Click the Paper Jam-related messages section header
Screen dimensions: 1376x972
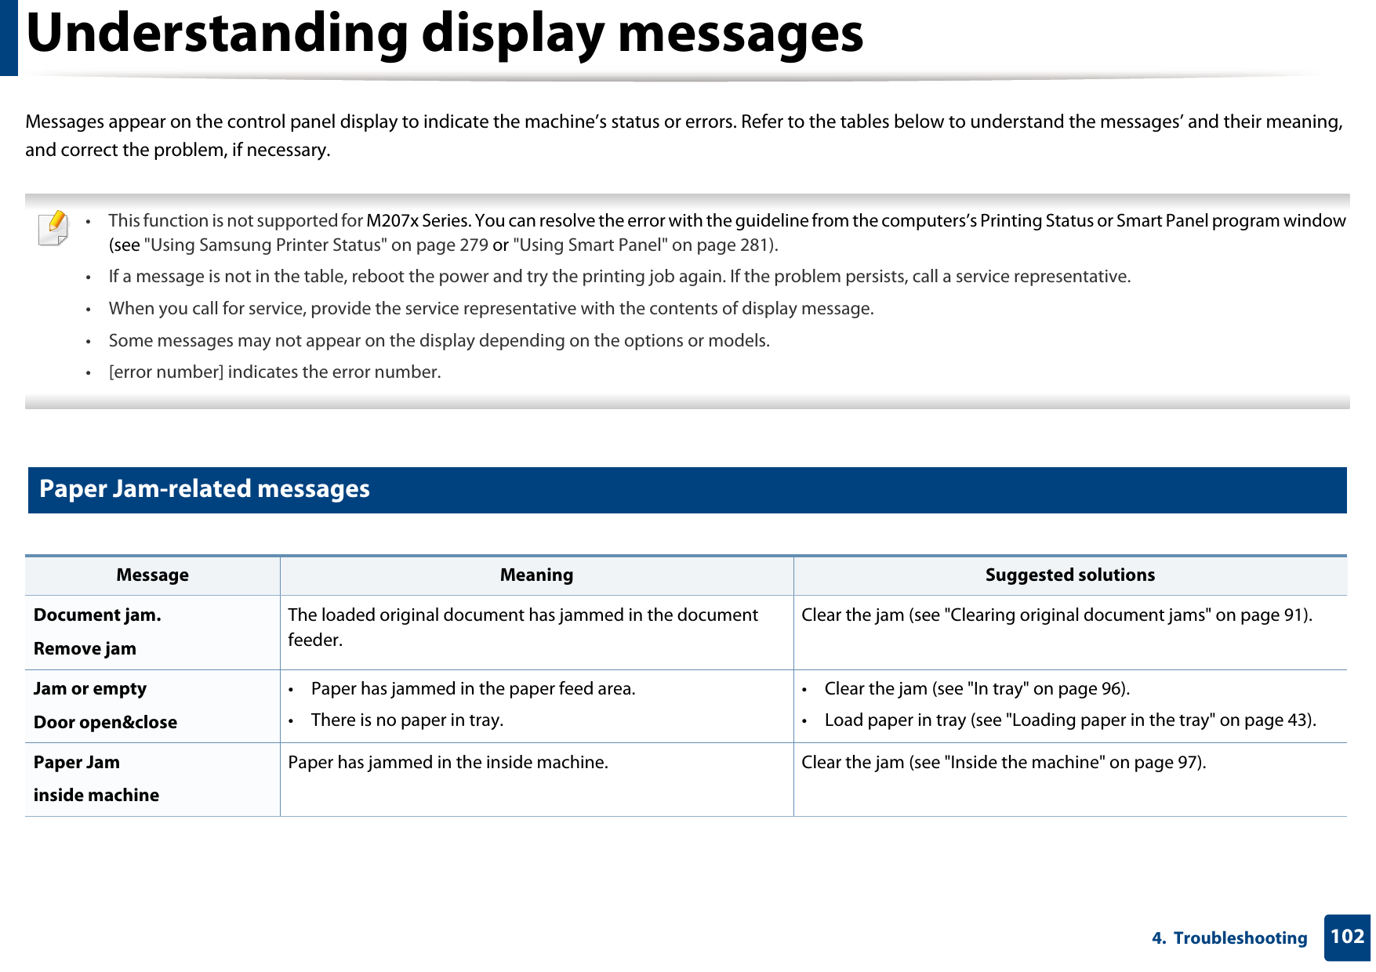[206, 489]
